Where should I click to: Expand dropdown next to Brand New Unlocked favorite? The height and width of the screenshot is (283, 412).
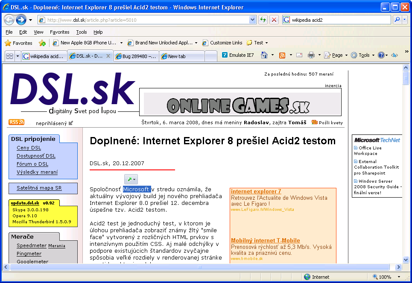pos(196,43)
